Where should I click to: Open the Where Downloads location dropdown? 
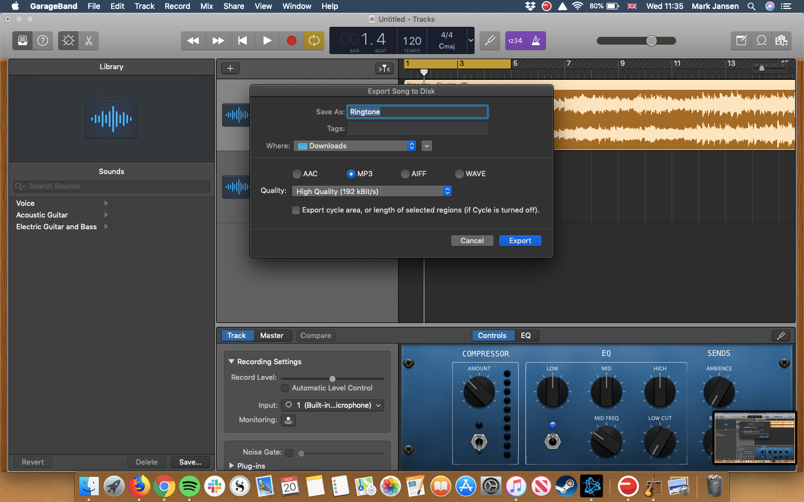pos(355,146)
